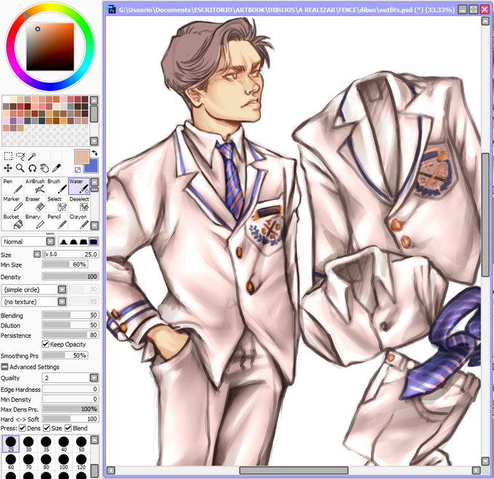The width and height of the screenshot is (494, 479).
Task: Select the Eraser tool
Action: 35,204
